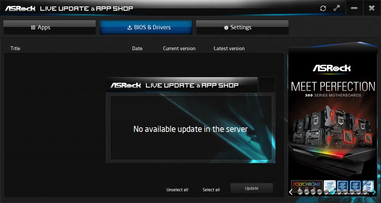
Task: Open the BIOS & Drivers tab
Action: tap(146, 27)
